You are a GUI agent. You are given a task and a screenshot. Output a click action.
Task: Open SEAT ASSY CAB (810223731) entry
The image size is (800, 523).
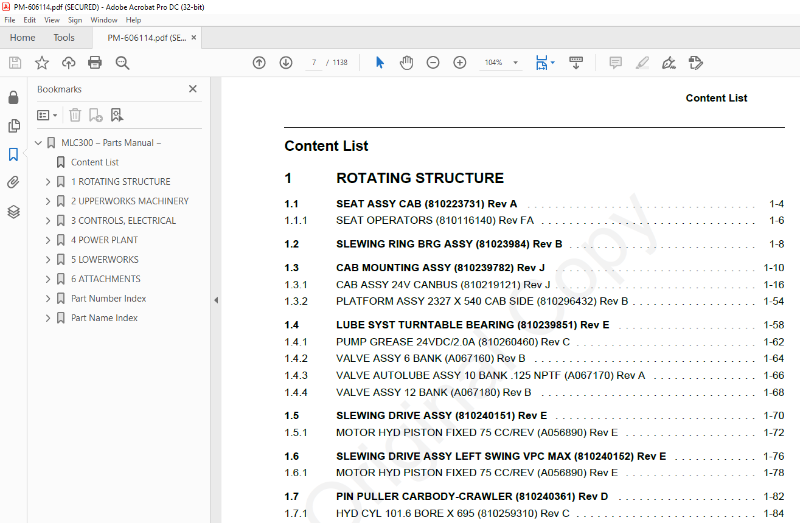tap(426, 204)
